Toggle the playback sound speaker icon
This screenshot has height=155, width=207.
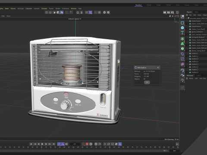(x=66, y=144)
